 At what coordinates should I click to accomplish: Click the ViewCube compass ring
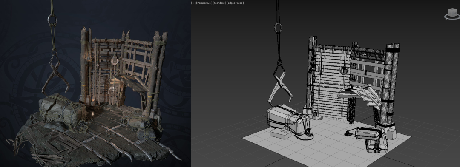pos(452,17)
